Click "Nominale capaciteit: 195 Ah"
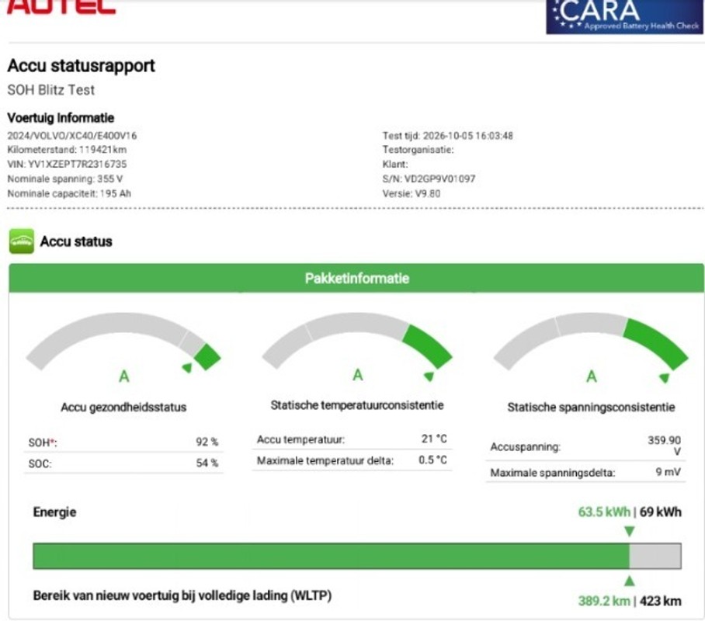The image size is (705, 621). (x=69, y=193)
